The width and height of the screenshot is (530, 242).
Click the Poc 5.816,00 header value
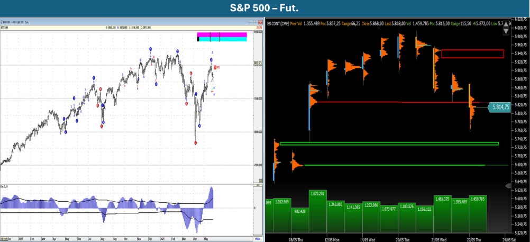440,24
